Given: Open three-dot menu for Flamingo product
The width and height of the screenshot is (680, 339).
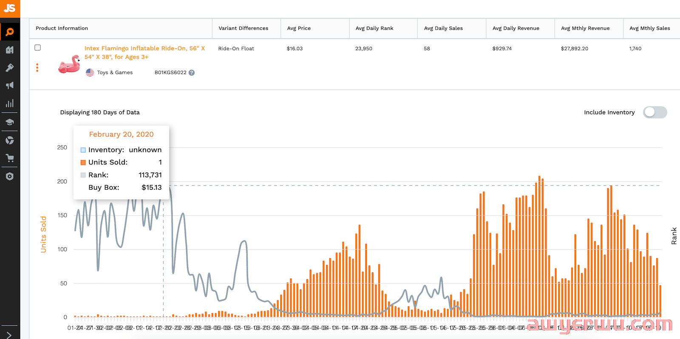Looking at the screenshot, I should [37, 68].
